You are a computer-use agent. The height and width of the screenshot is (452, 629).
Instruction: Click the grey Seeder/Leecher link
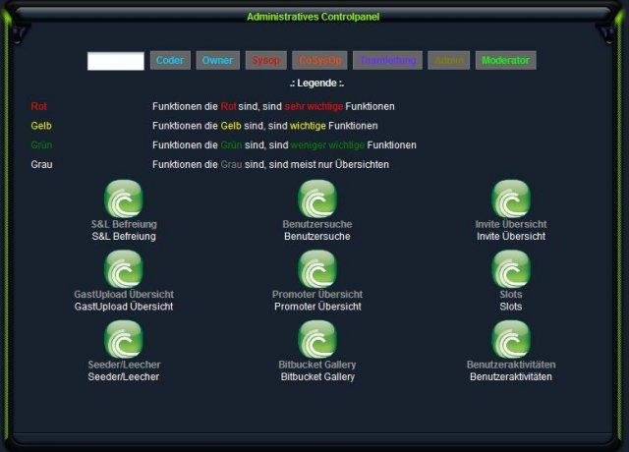coord(124,365)
